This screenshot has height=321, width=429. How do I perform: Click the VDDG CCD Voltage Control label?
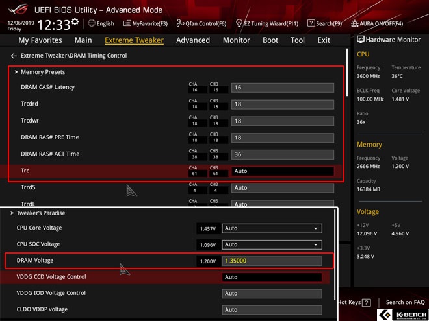pos(51,276)
